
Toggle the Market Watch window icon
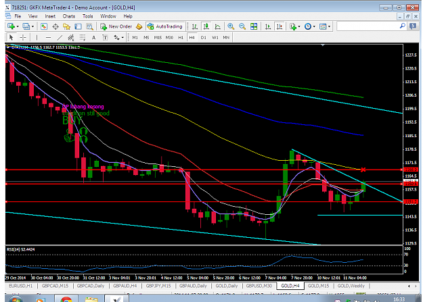coord(44,26)
